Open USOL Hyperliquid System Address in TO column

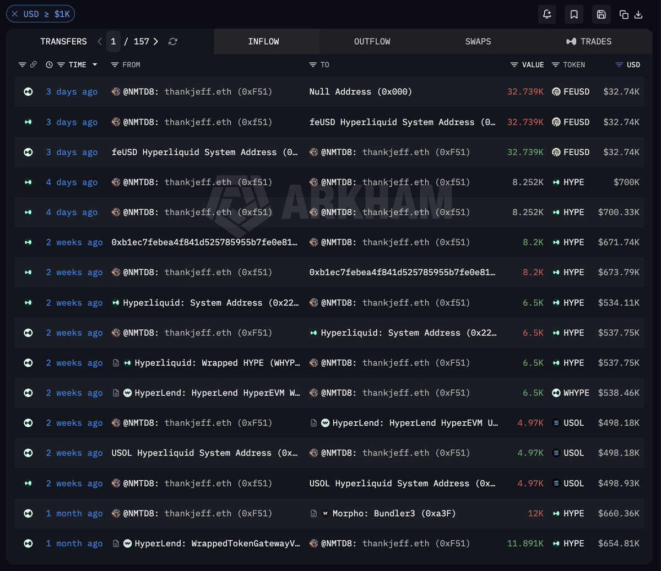point(402,483)
